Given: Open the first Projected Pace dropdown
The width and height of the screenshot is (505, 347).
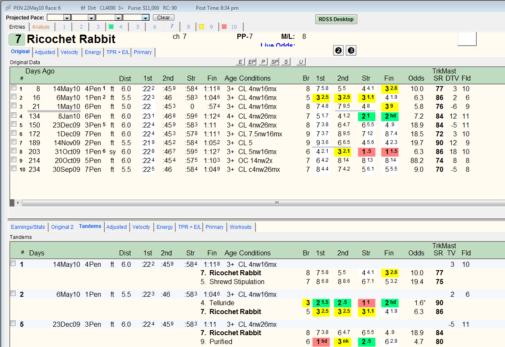Looking at the screenshot, I should [x=67, y=18].
